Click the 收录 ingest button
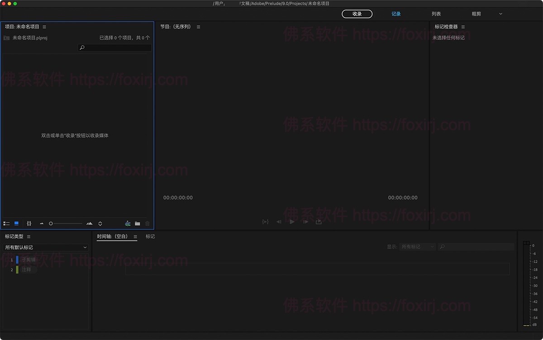The height and width of the screenshot is (340, 543). (357, 14)
